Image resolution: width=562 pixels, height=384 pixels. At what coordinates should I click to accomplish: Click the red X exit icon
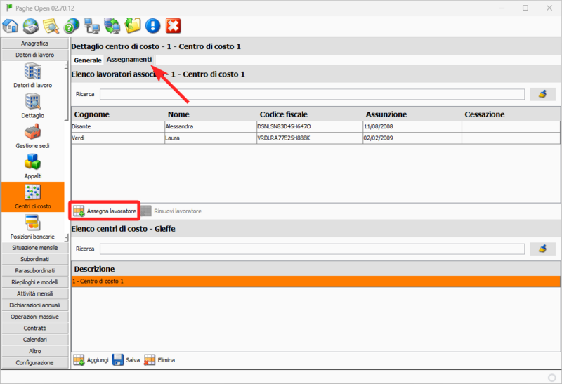(173, 27)
